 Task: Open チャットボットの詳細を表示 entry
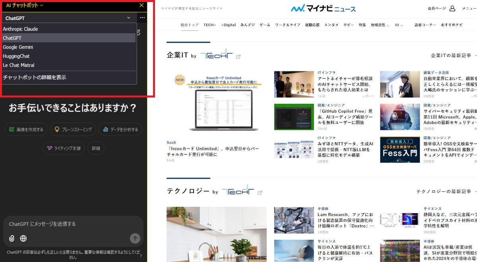pyautogui.click(x=69, y=78)
